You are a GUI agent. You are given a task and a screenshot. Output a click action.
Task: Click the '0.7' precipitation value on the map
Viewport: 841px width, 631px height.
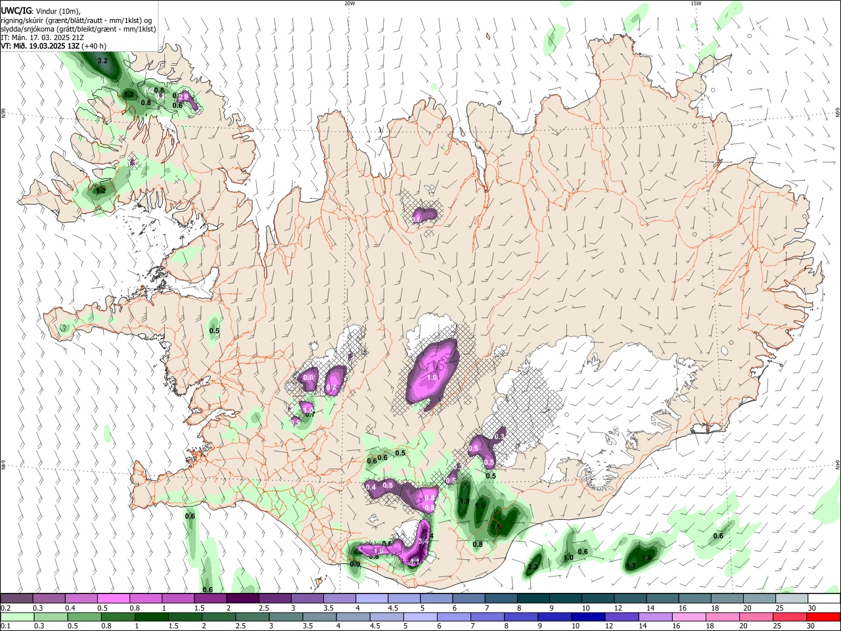click(310, 414)
